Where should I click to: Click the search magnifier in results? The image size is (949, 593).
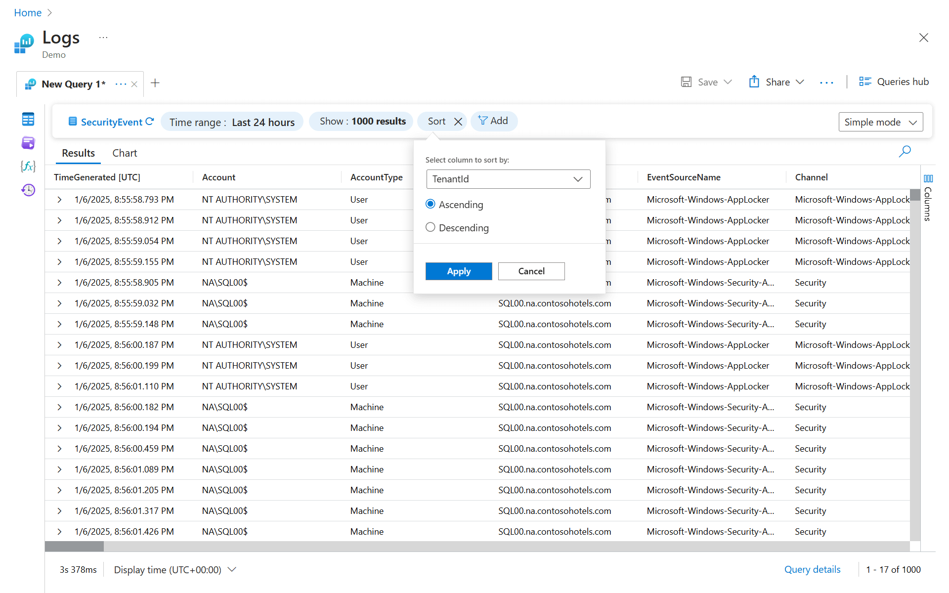[x=905, y=151]
